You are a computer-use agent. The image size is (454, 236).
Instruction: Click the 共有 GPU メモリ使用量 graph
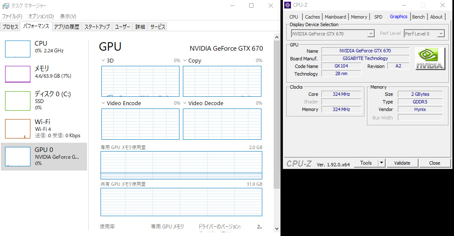(181, 202)
